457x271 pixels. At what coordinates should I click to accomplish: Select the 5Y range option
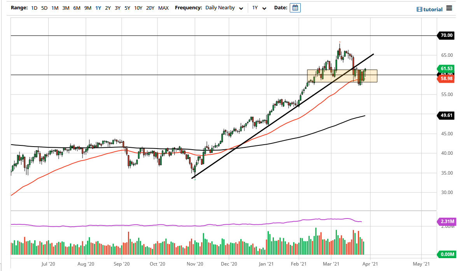(128, 7)
